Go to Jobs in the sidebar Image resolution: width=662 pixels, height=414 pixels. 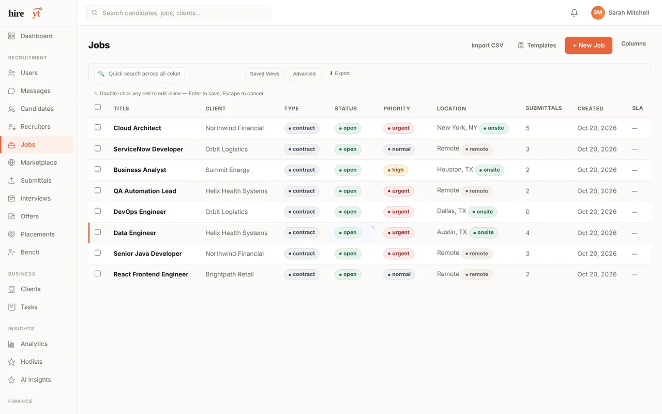(x=37, y=145)
